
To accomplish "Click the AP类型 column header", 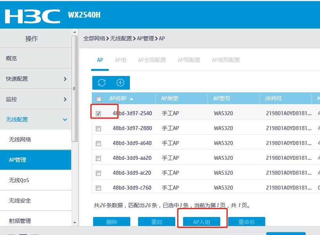I will tap(170, 98).
